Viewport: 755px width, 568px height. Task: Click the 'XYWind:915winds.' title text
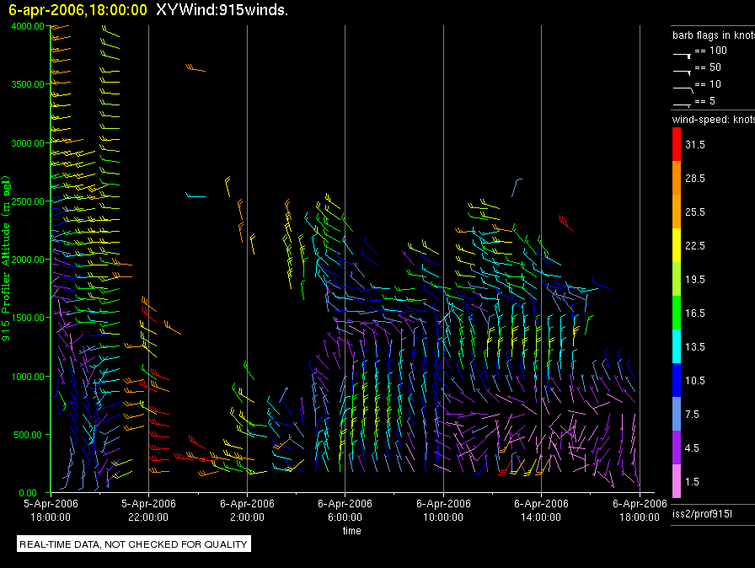222,9
